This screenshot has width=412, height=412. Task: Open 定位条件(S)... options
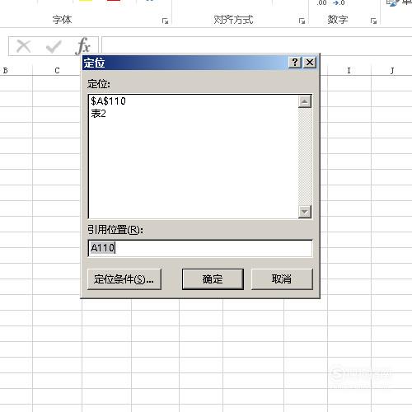click(124, 279)
